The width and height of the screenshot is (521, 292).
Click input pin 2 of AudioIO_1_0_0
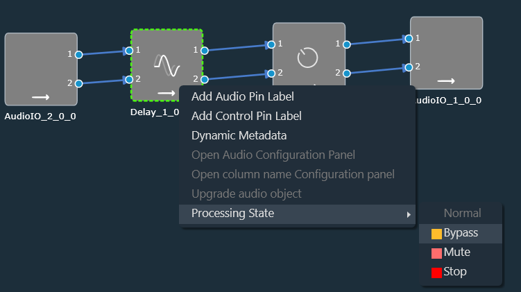coord(409,67)
